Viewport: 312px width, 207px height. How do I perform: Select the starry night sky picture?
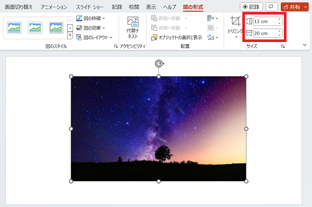(x=159, y=129)
